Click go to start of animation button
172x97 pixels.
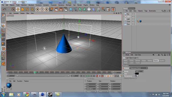(x=81, y=76)
